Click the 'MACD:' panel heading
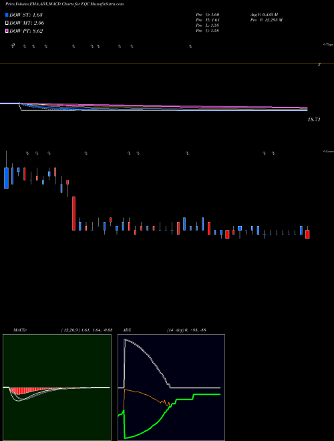Viewport: 334px width, 441px height. tap(20, 330)
